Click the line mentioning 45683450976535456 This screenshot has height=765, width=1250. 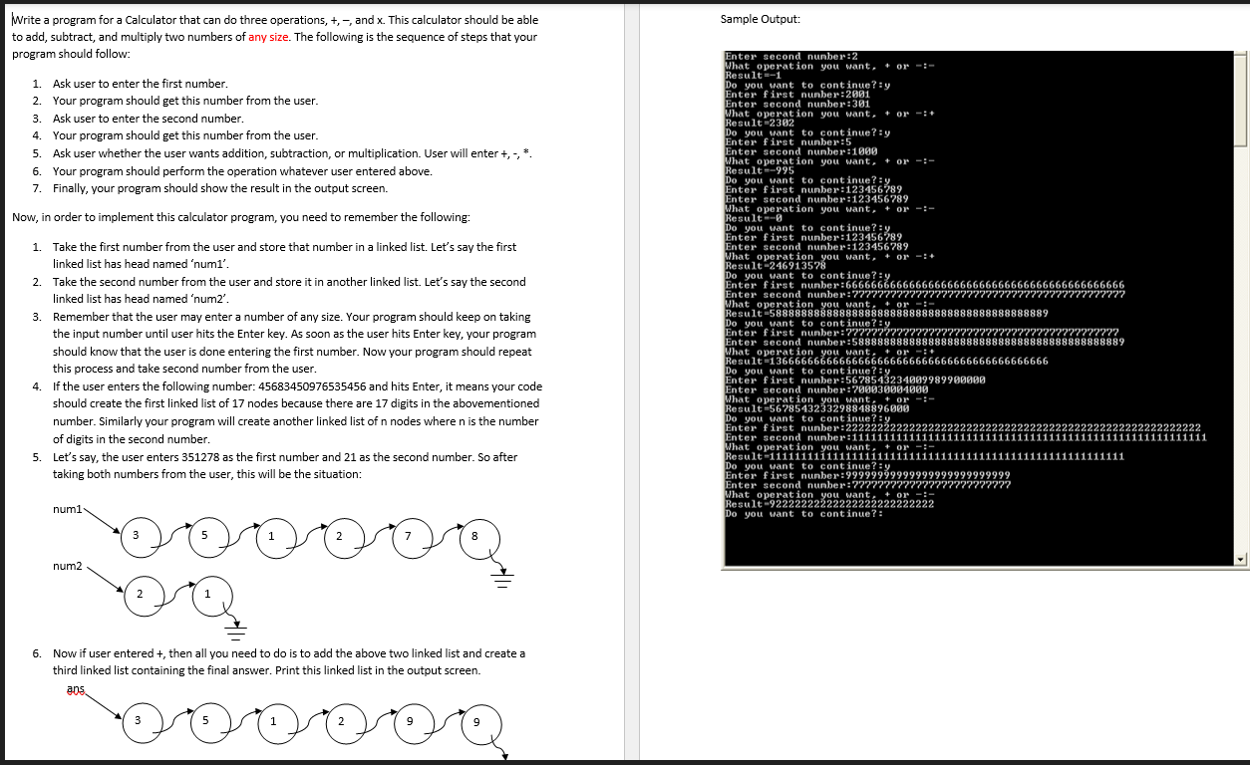pyautogui.click(x=297, y=386)
